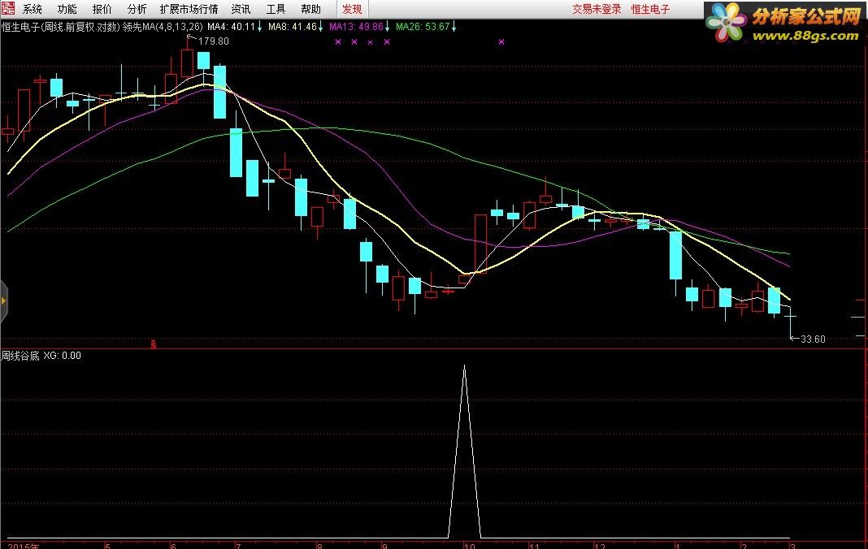This screenshot has width=868, height=549.
Task: Open the 报价 menu
Action: point(102,9)
